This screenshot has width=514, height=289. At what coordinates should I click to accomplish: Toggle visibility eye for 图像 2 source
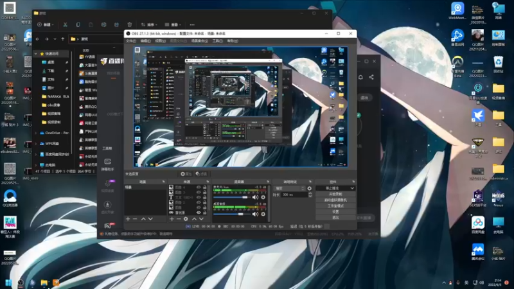pyautogui.click(x=199, y=202)
